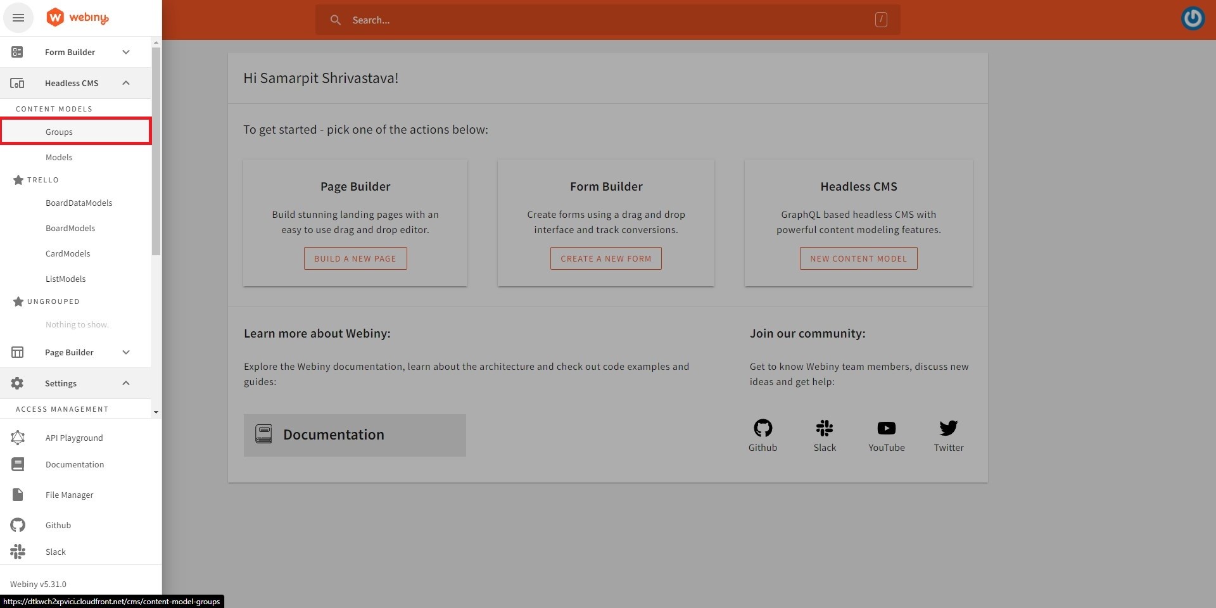
Task: Open API Playground link in sidebar
Action: click(x=74, y=438)
